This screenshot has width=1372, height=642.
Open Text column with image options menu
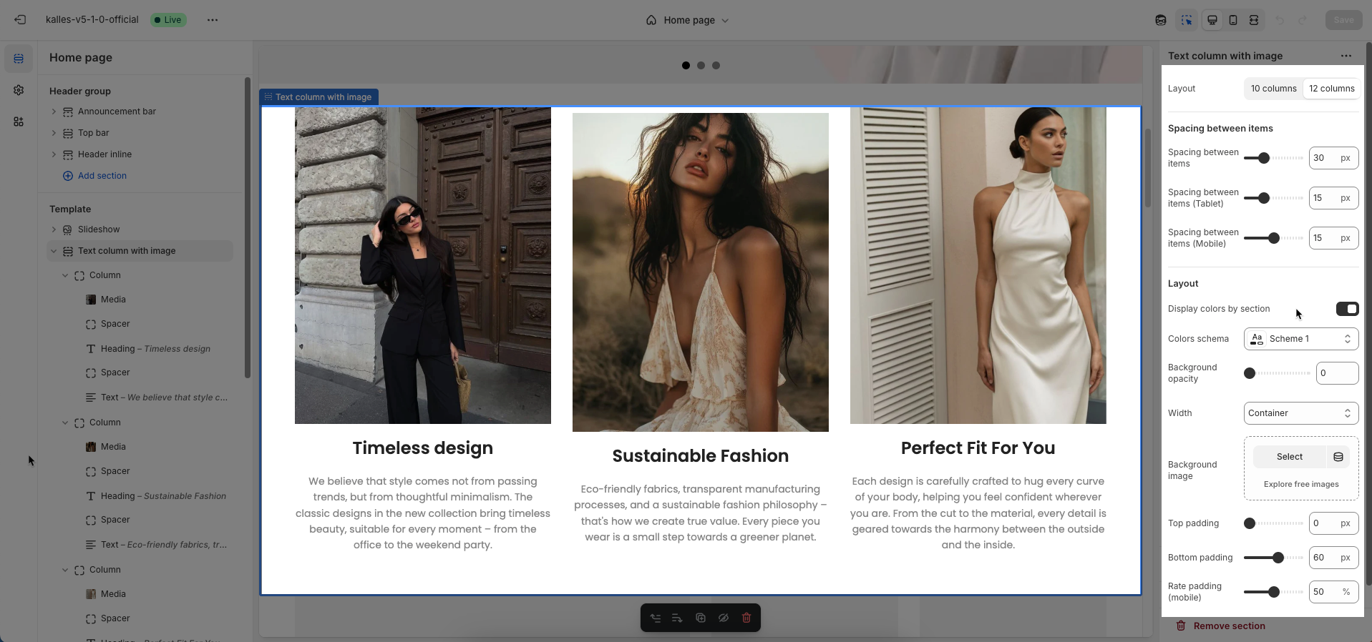coord(1346,56)
